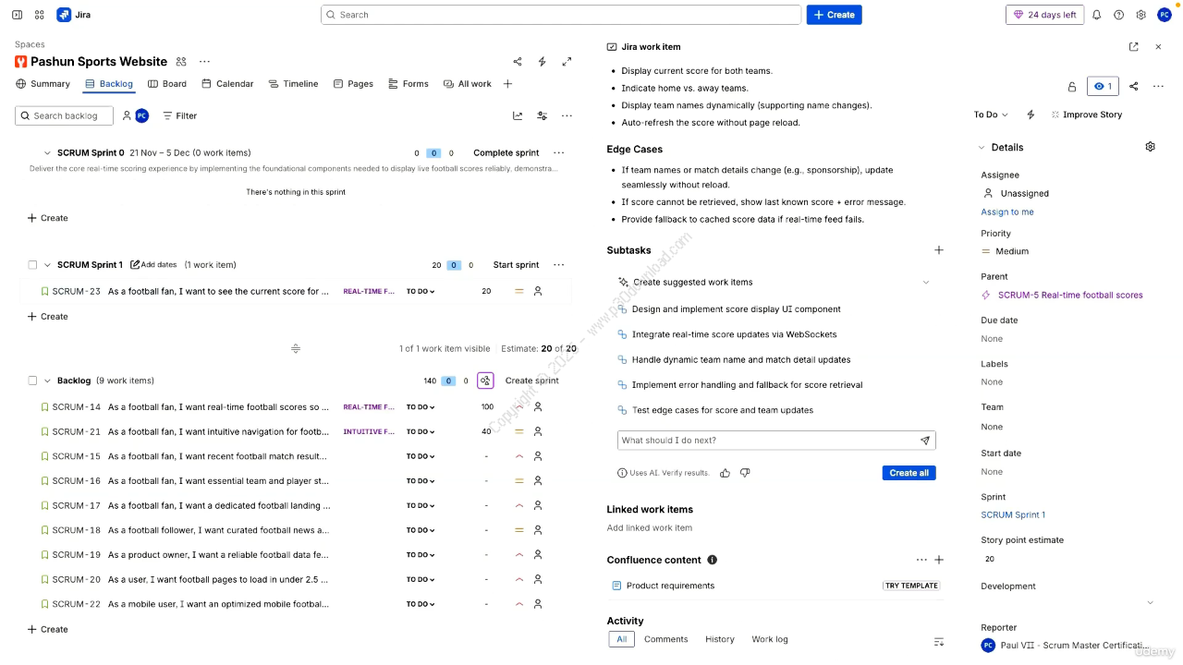
Task: Open the backlog insights chart icon
Action: (518, 116)
